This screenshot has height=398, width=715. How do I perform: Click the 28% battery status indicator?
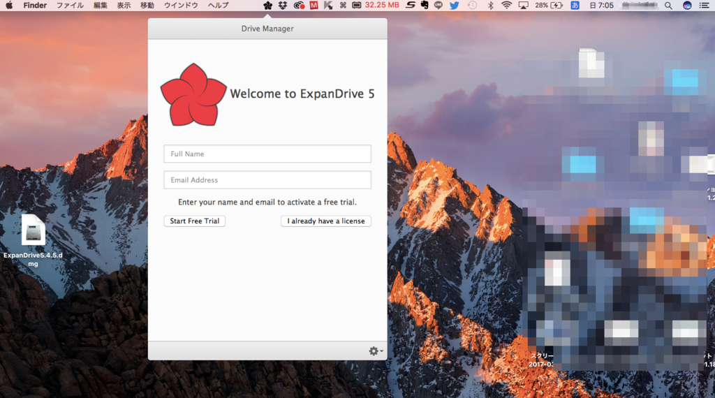(x=549, y=6)
